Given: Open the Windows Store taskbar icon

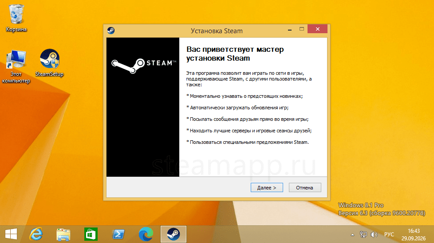Looking at the screenshot, I should (x=91, y=234).
